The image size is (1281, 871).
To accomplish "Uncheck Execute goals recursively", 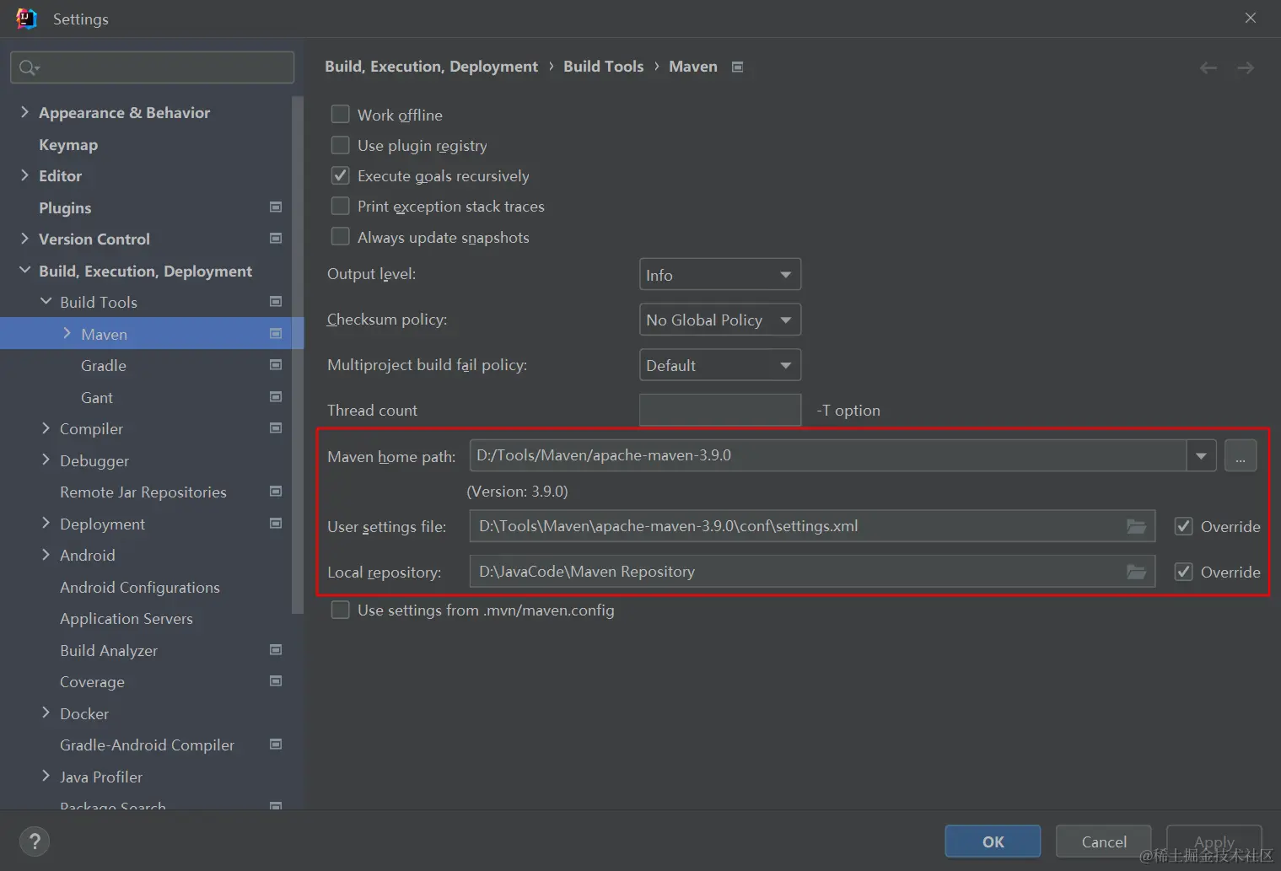I will coord(340,175).
